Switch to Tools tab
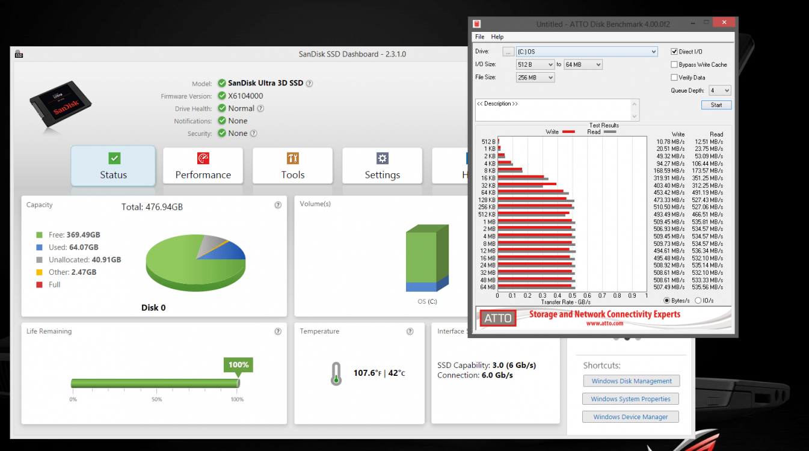Viewport: 809px width, 451px height. pos(293,166)
